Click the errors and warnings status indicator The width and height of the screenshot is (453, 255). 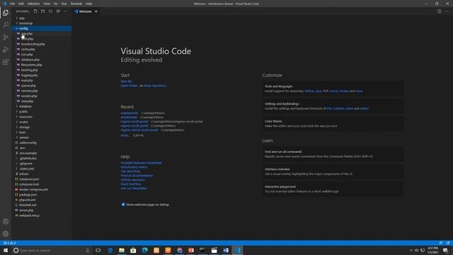(x=9, y=243)
